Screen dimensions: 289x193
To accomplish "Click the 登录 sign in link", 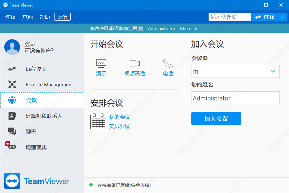I will (30, 44).
